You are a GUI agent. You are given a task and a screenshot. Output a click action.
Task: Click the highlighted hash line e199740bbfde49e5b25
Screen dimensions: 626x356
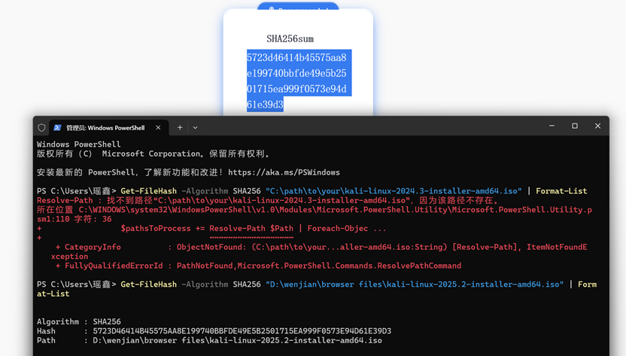coord(296,73)
